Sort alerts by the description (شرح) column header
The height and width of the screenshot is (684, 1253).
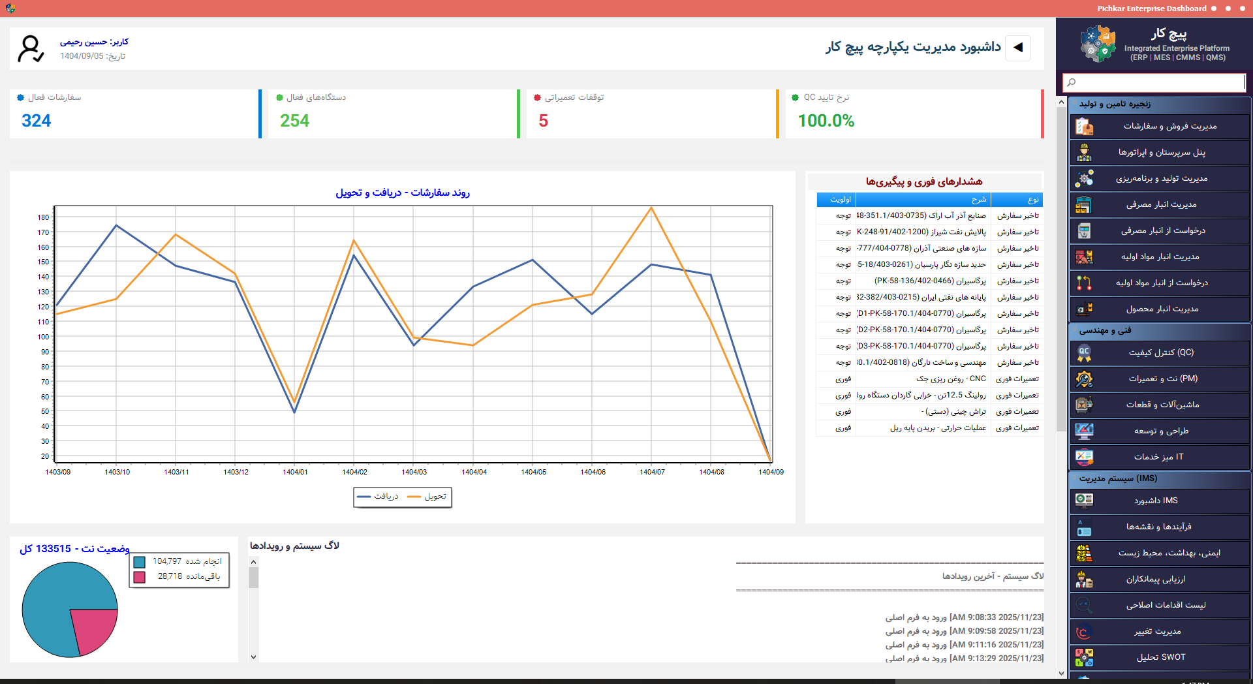tap(923, 200)
